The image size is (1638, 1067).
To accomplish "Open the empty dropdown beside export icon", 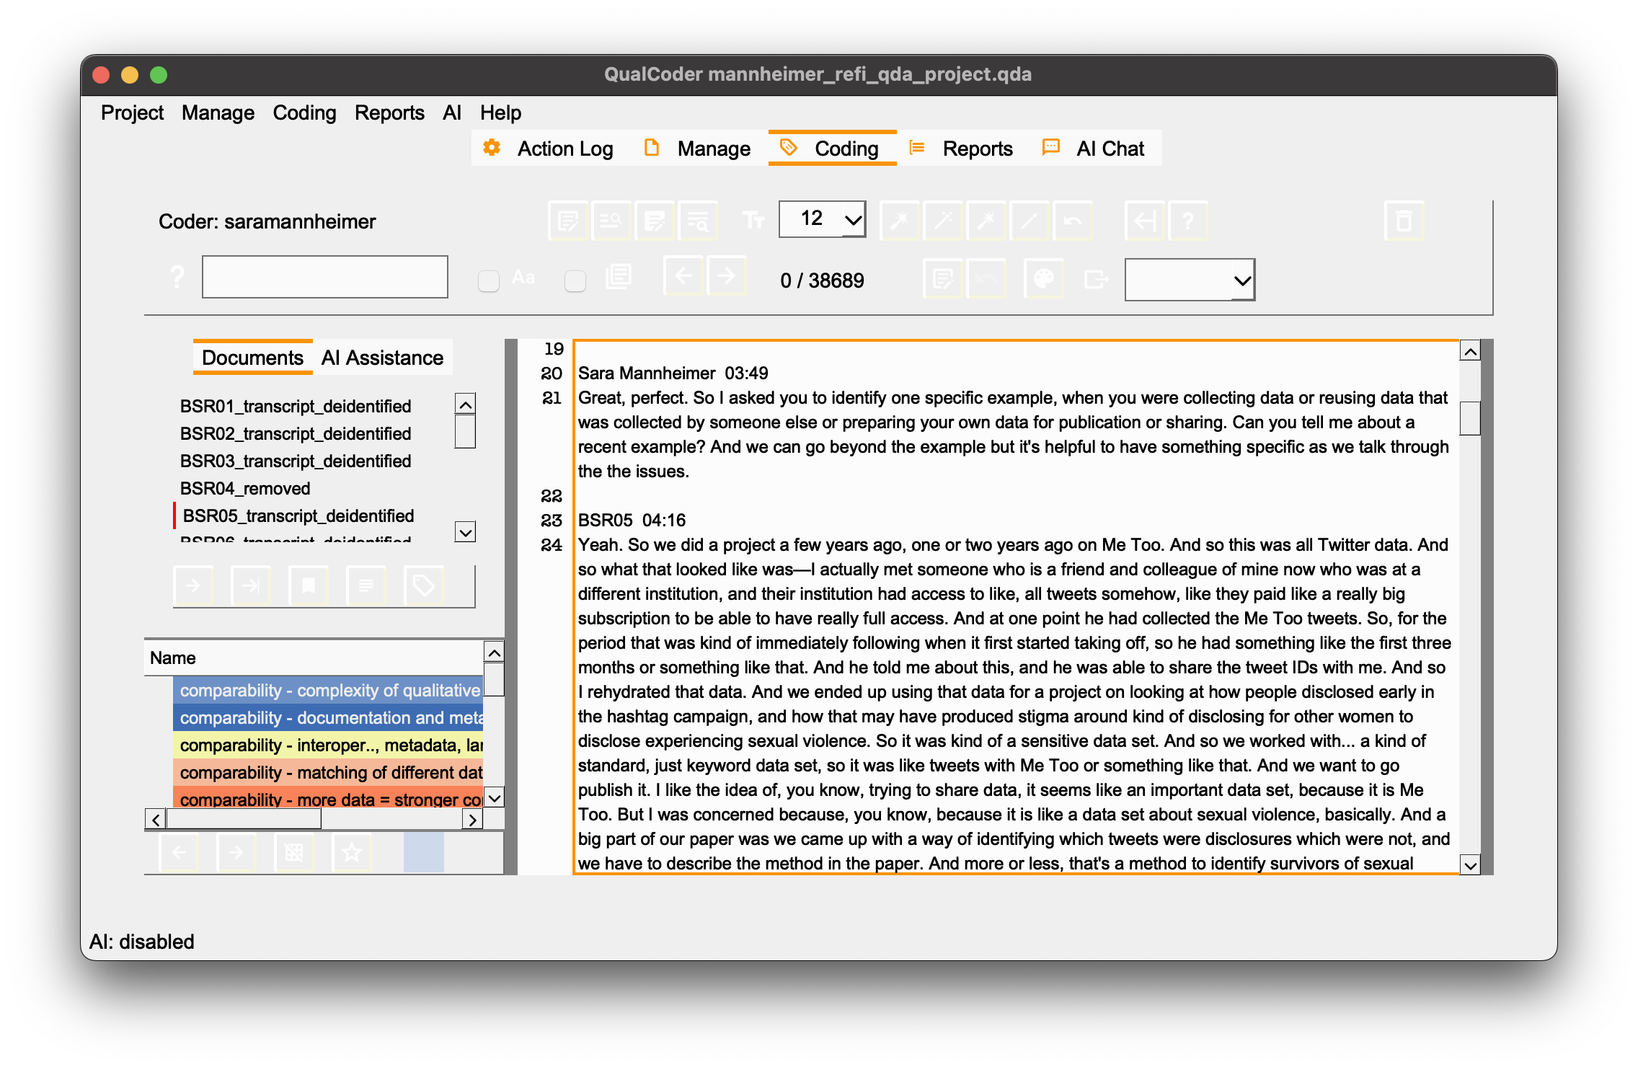I will click(1190, 280).
